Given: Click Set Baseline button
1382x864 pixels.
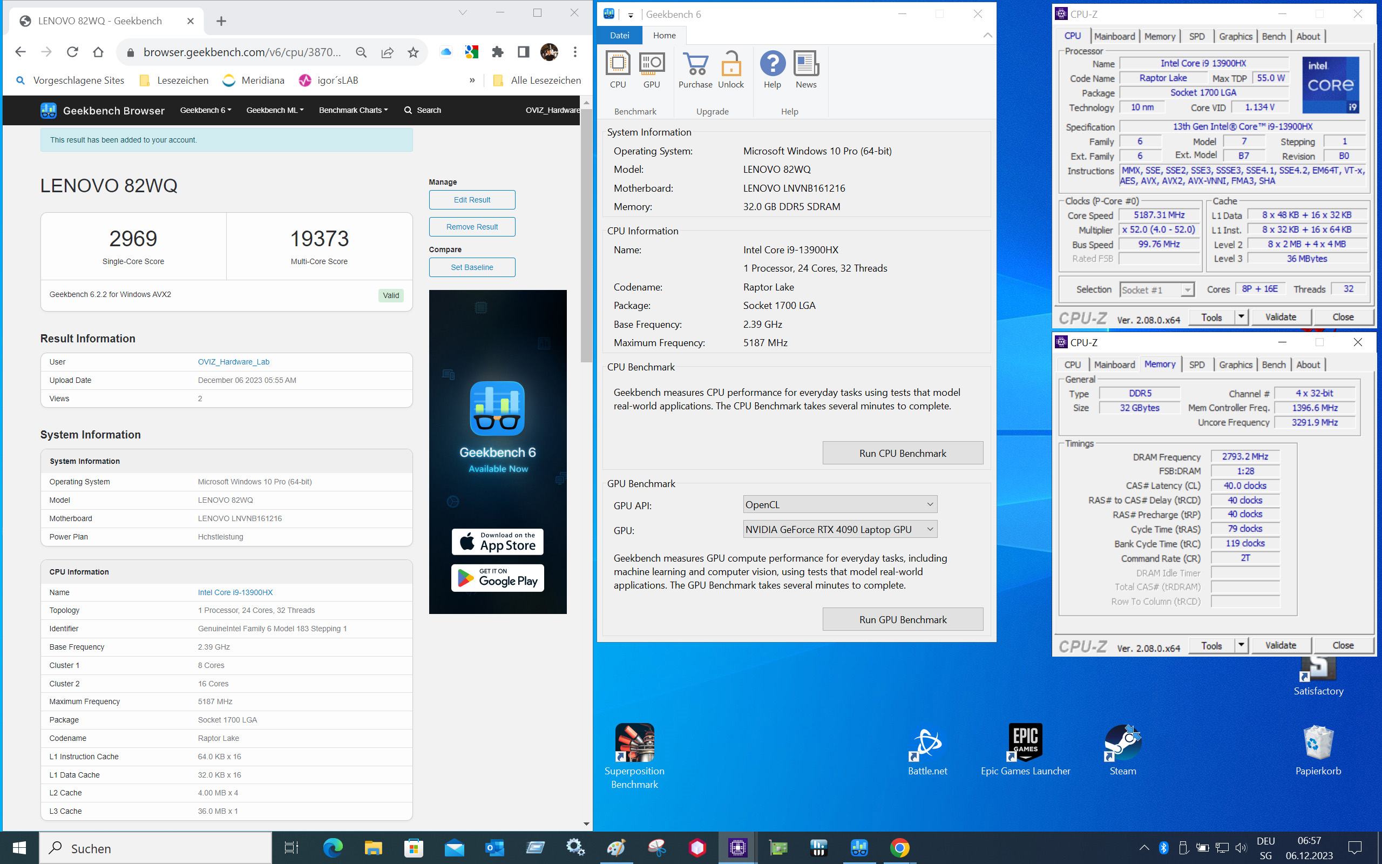Looking at the screenshot, I should coord(472,267).
